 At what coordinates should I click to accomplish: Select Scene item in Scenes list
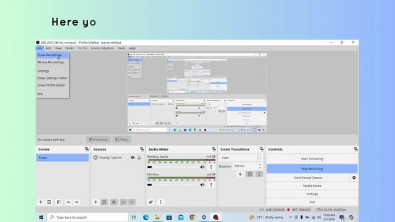click(x=62, y=158)
